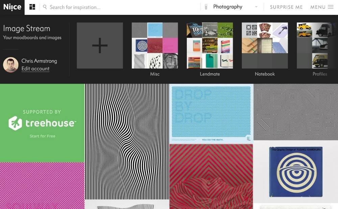Click the Niice logo

(12, 7)
